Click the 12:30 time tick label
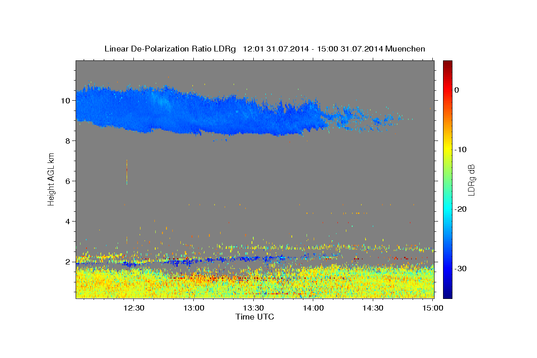The image size is (537, 358). point(133,308)
